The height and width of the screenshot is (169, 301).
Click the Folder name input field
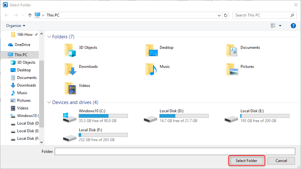tap(175, 151)
